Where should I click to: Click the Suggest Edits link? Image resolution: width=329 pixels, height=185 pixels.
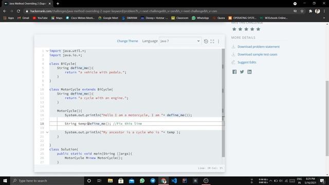(x=247, y=62)
